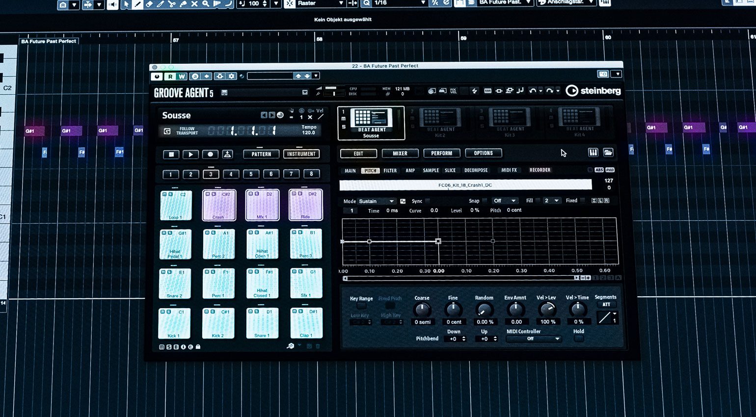Screen dimensions: 756x417
Task: Open the Groove Agent preset name dropdown arrow
Action: (305, 92)
